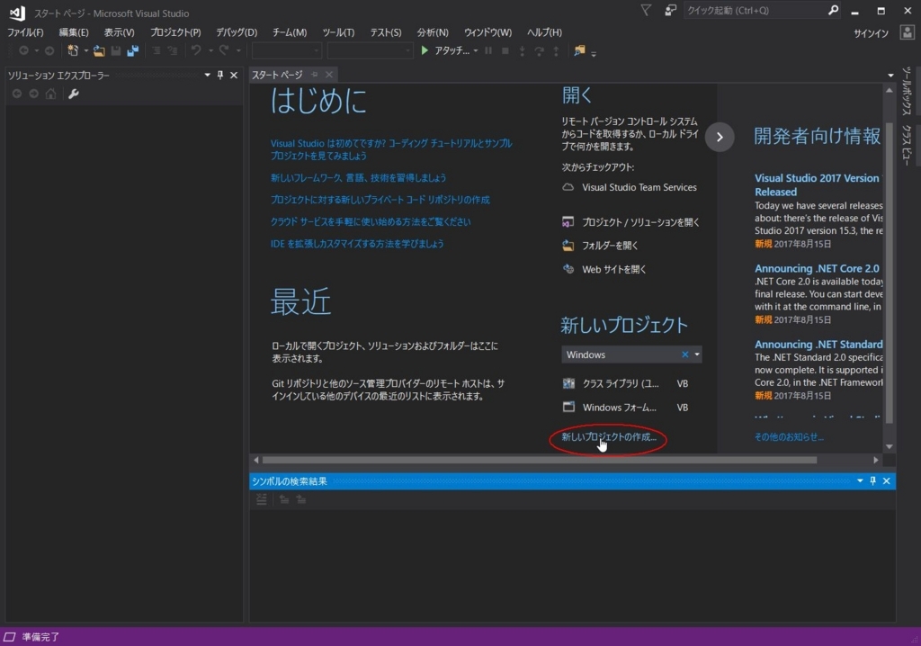Click the 新しいプロジェクトの作成... link
Viewport: 921px width, 646px height.
(x=609, y=436)
